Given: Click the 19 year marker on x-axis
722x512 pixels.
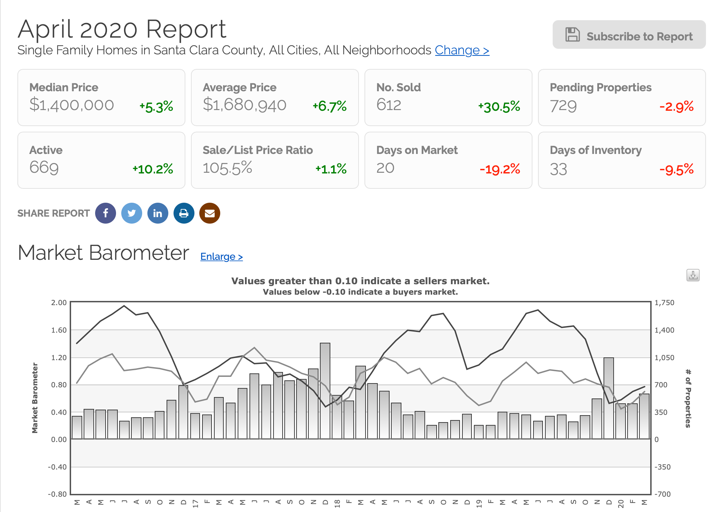Looking at the screenshot, I should 479,503.
